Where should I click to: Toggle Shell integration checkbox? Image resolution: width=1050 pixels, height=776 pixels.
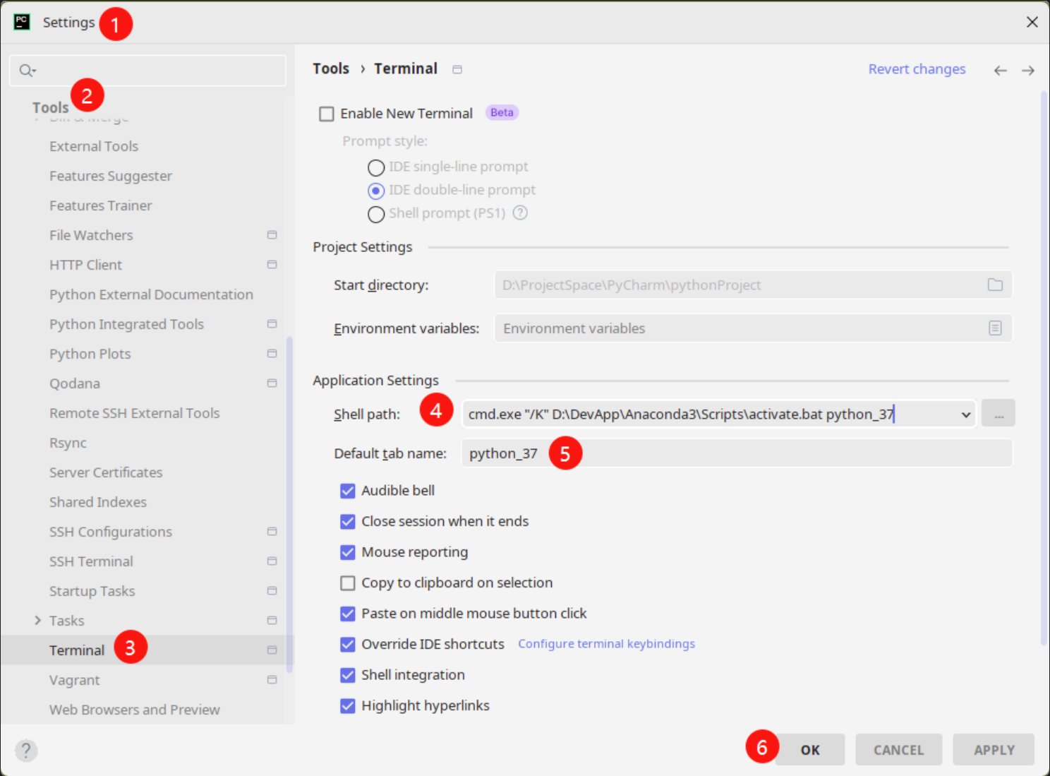(x=348, y=675)
